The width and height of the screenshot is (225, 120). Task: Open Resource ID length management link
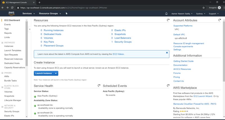(188, 43)
